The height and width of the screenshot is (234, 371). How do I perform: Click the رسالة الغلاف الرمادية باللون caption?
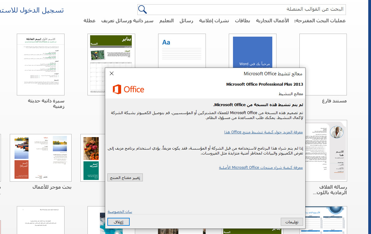pos(330,190)
